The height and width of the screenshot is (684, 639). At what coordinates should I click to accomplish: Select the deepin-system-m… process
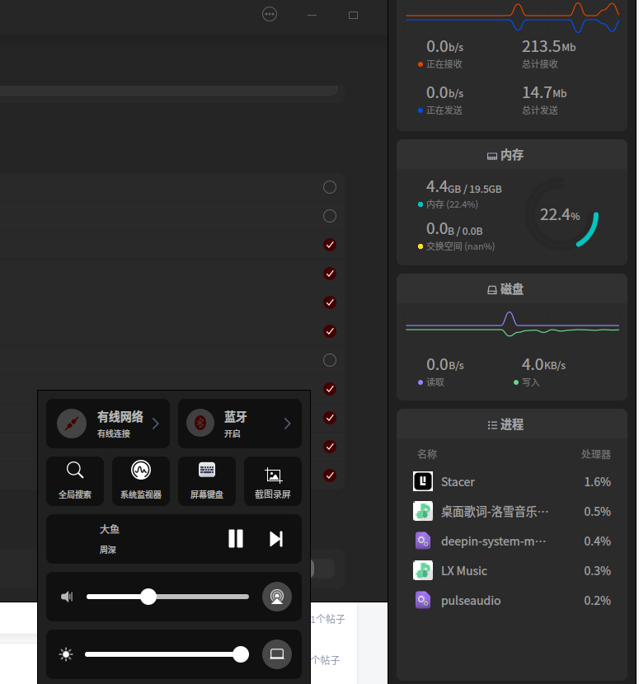511,541
